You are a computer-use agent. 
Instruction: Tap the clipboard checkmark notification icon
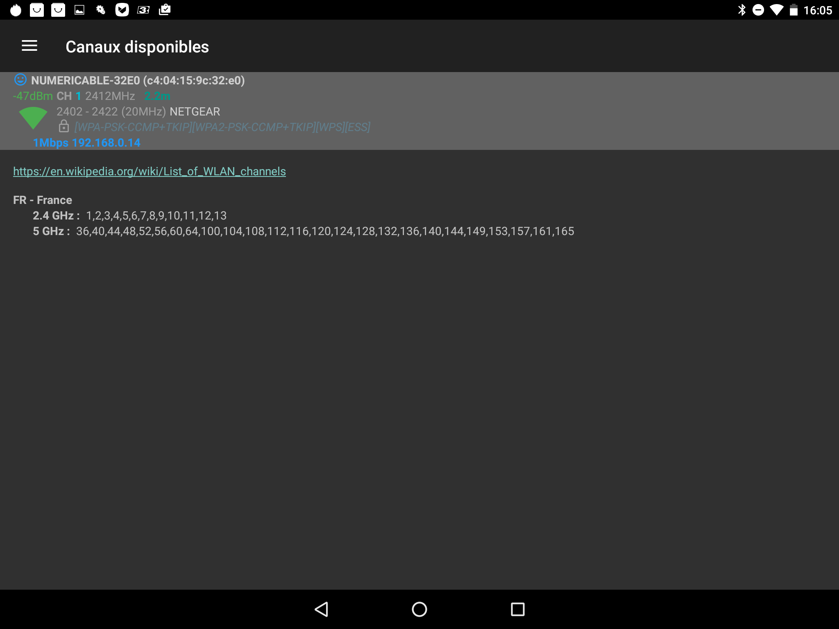point(165,10)
